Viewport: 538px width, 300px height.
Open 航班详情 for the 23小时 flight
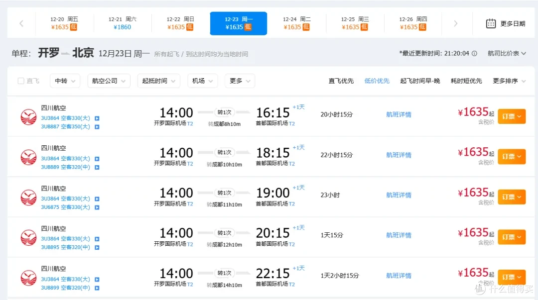[399, 195]
